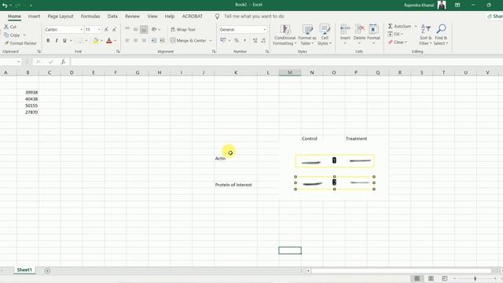Viewport: 503px width, 283px height.
Task: Select the Protein of interest blot image
Action: point(335,183)
